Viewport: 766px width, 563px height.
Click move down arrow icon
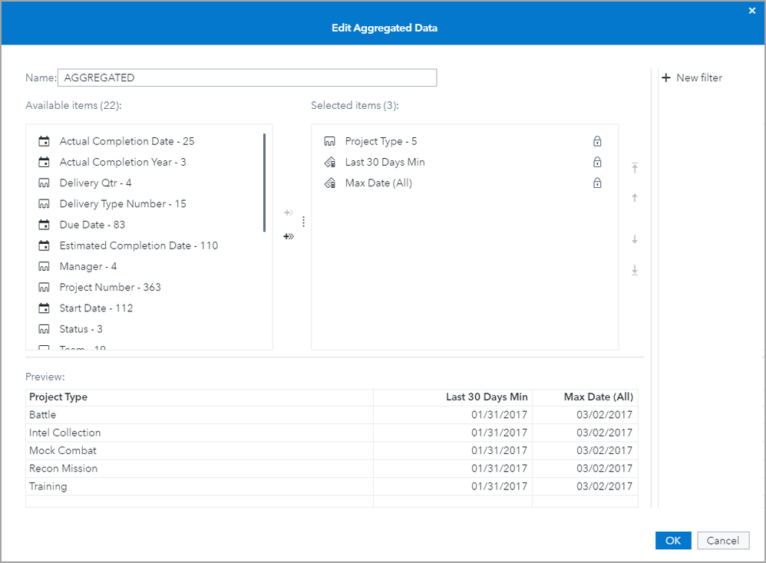(x=635, y=239)
